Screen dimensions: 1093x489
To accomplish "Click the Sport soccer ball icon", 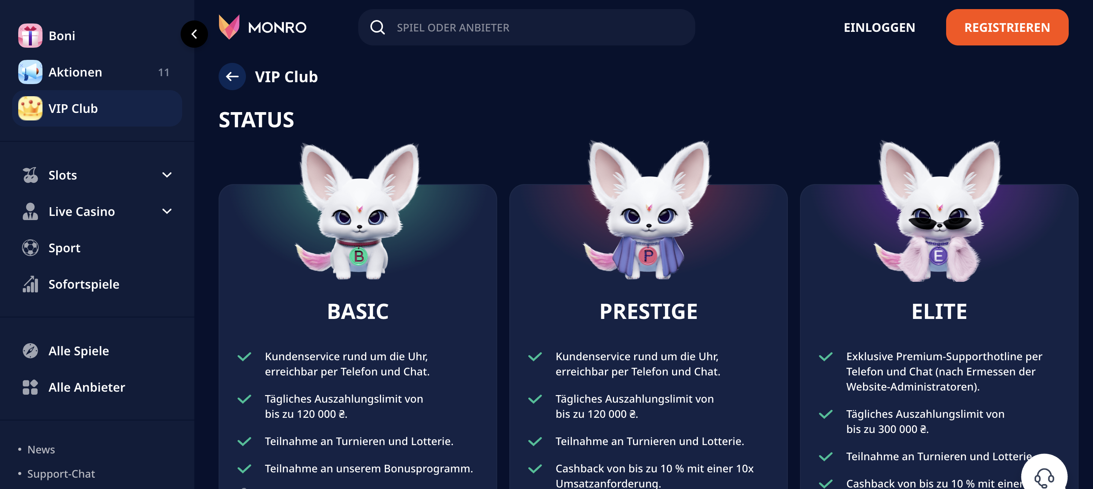I will click(30, 248).
